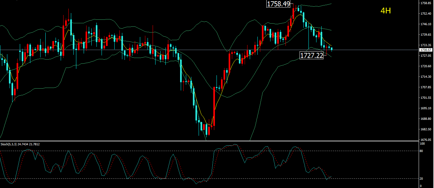
Task: Click 1752.40 on the price axis
Action: (x=426, y=14)
